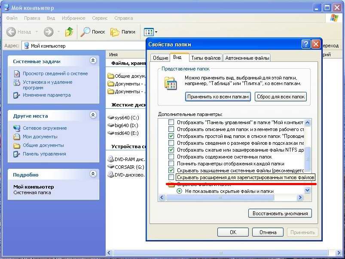The image size is (345, 259).
Task: Open the Справка menu
Action: click(123, 18)
